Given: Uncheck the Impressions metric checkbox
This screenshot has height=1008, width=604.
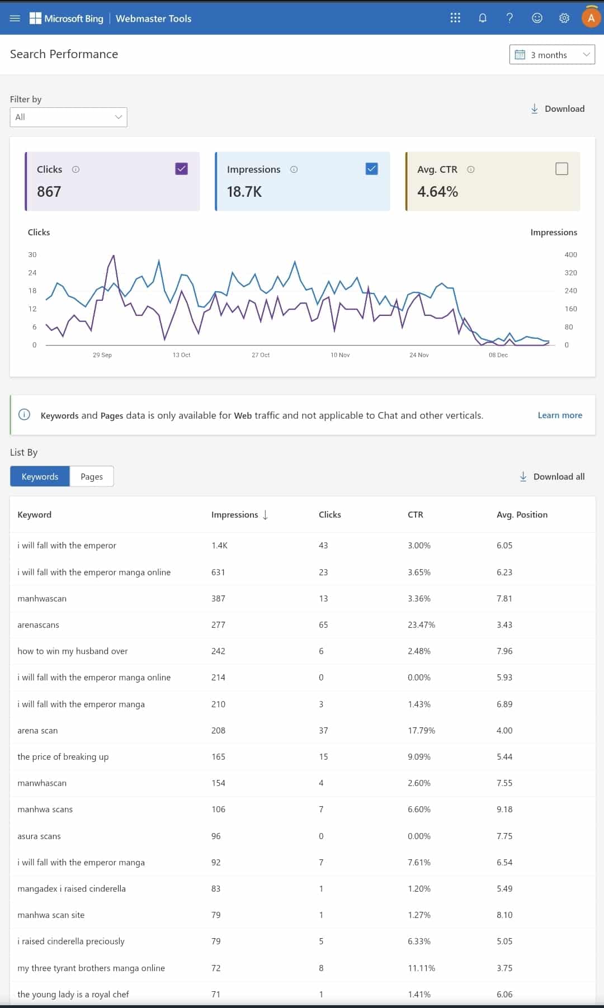Looking at the screenshot, I should [x=371, y=169].
